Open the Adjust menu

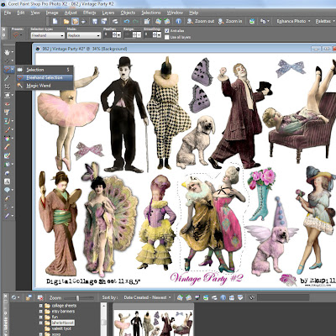pyautogui.click(x=71, y=13)
